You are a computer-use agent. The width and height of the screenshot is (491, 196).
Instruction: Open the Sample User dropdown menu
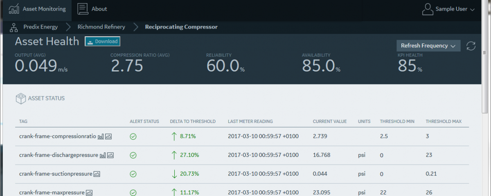[x=448, y=9]
